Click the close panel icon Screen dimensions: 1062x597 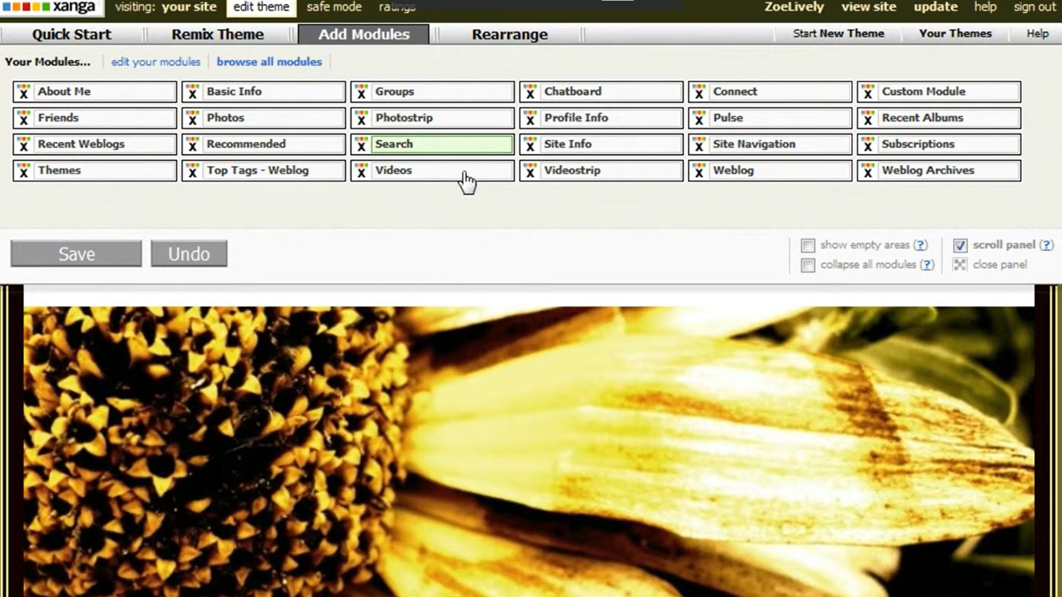960,265
